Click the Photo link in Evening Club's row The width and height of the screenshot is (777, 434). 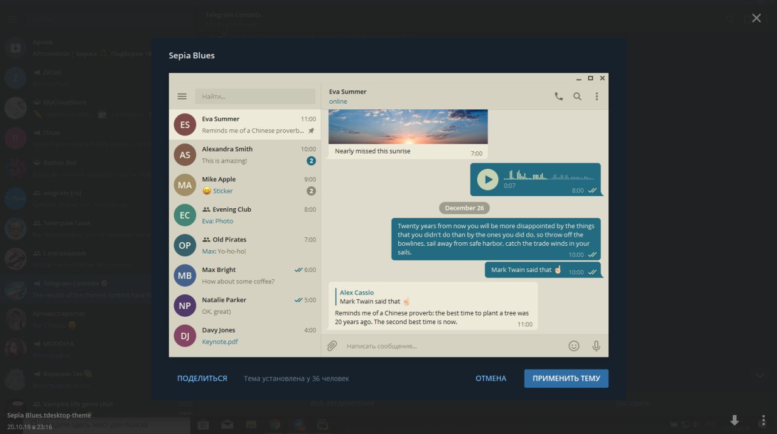(x=224, y=221)
